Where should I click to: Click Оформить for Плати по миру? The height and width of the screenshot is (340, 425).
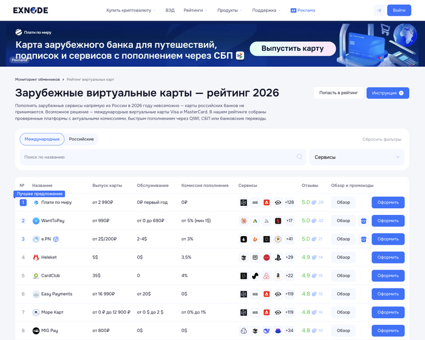(x=388, y=203)
